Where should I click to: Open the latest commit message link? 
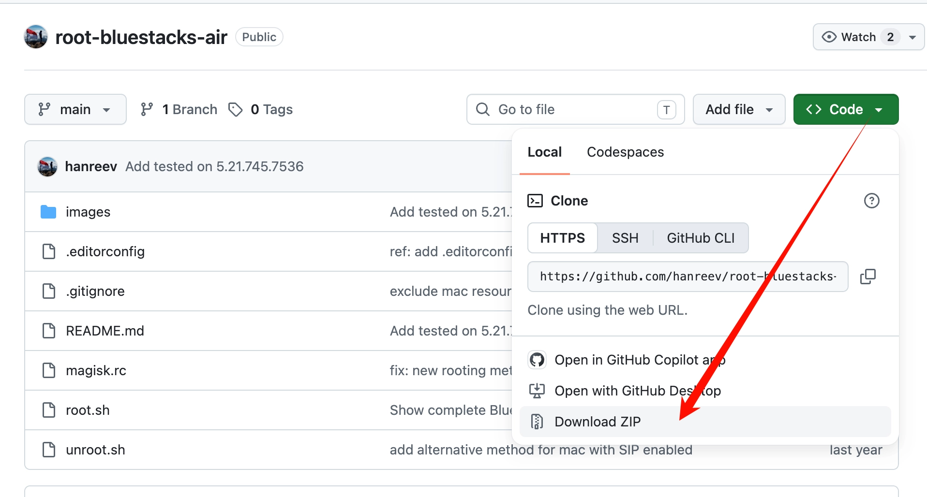coord(214,166)
